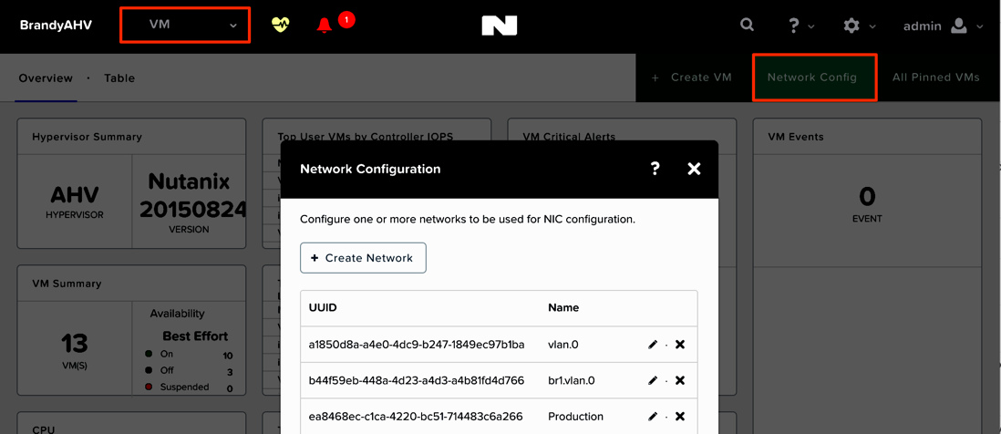Click the br1.vlan.0 network name
The image size is (1001, 434).
[572, 380]
